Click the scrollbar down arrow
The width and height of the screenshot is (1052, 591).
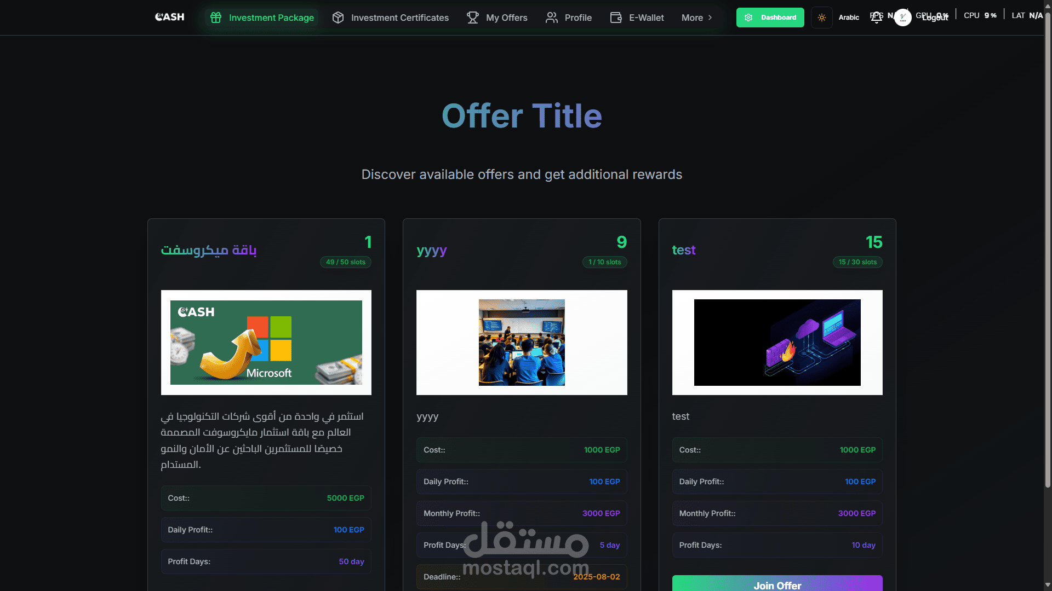pyautogui.click(x=1048, y=585)
